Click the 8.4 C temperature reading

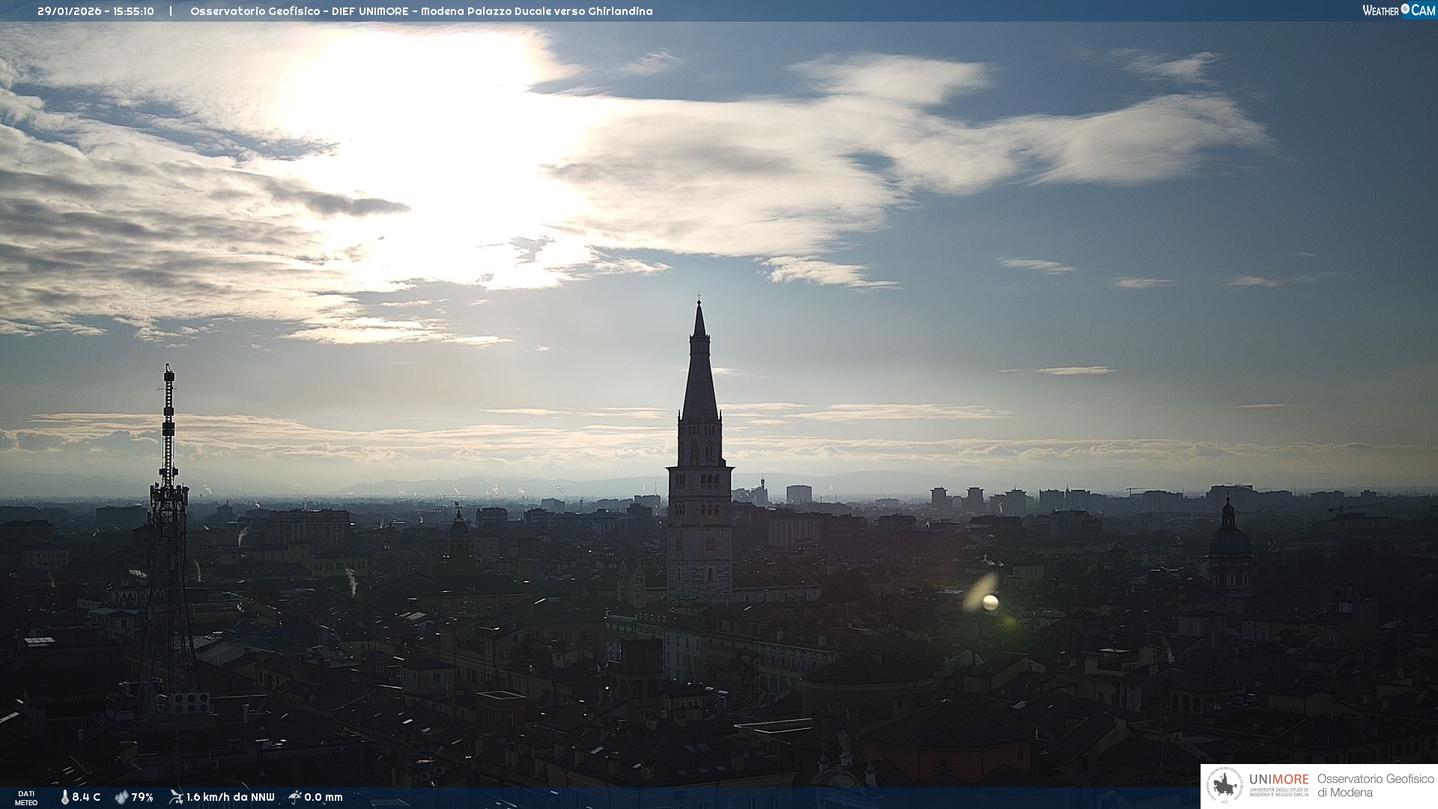[86, 797]
